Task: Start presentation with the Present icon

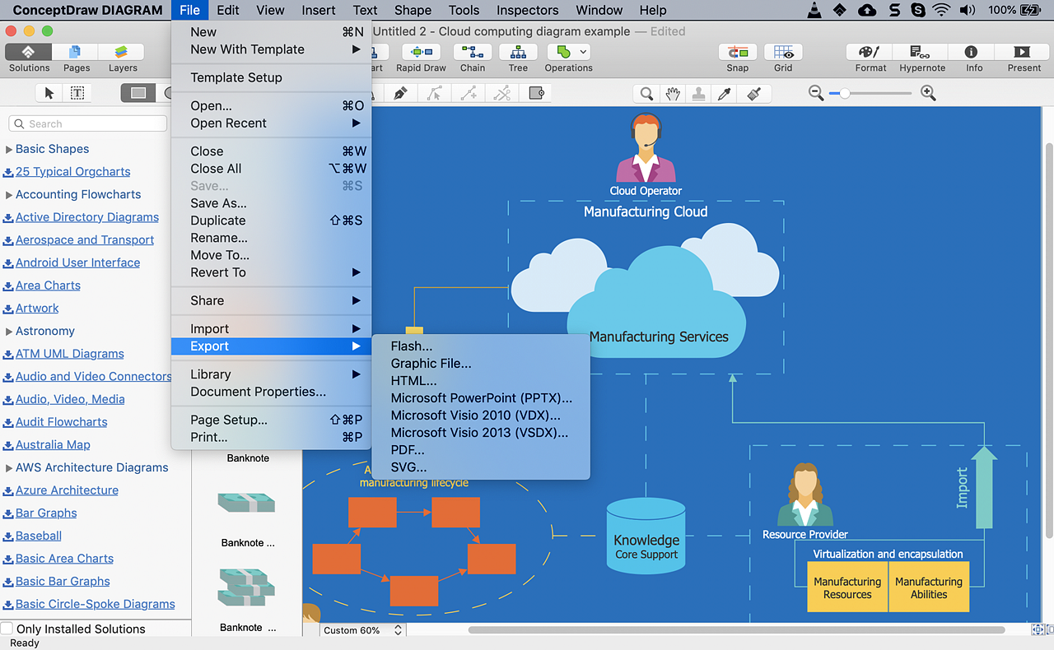Action: click(x=1024, y=53)
